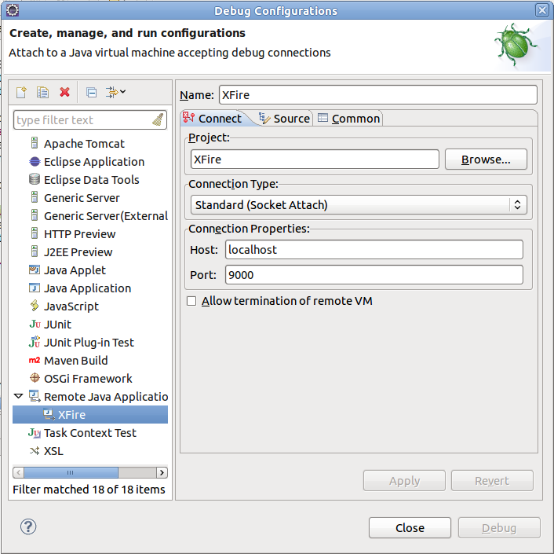This screenshot has width=554, height=554.
Task: Create a new launch configuration
Action: [21, 93]
